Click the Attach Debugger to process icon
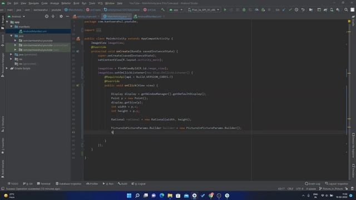Screen dimensions: 356x200 [x=263, y=10]
